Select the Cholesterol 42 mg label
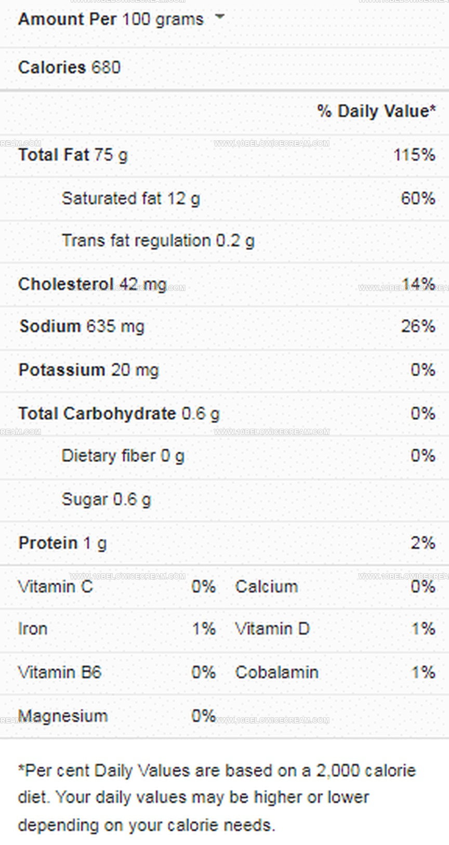This screenshot has height=845, width=449. tap(93, 284)
